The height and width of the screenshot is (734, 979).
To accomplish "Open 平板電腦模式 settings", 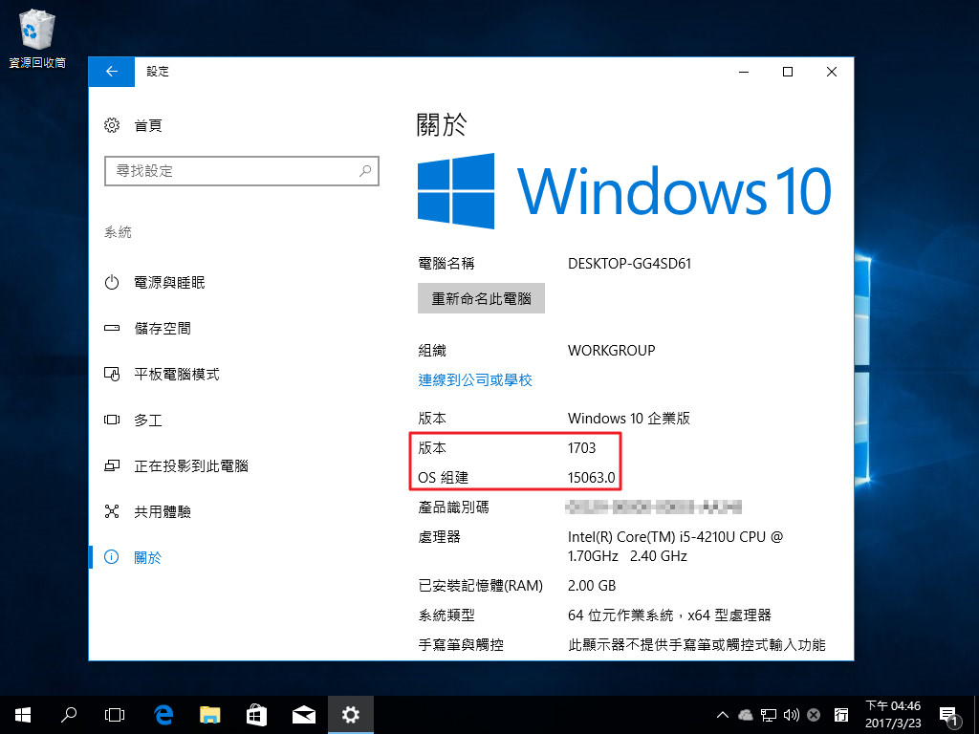I will 176,375.
